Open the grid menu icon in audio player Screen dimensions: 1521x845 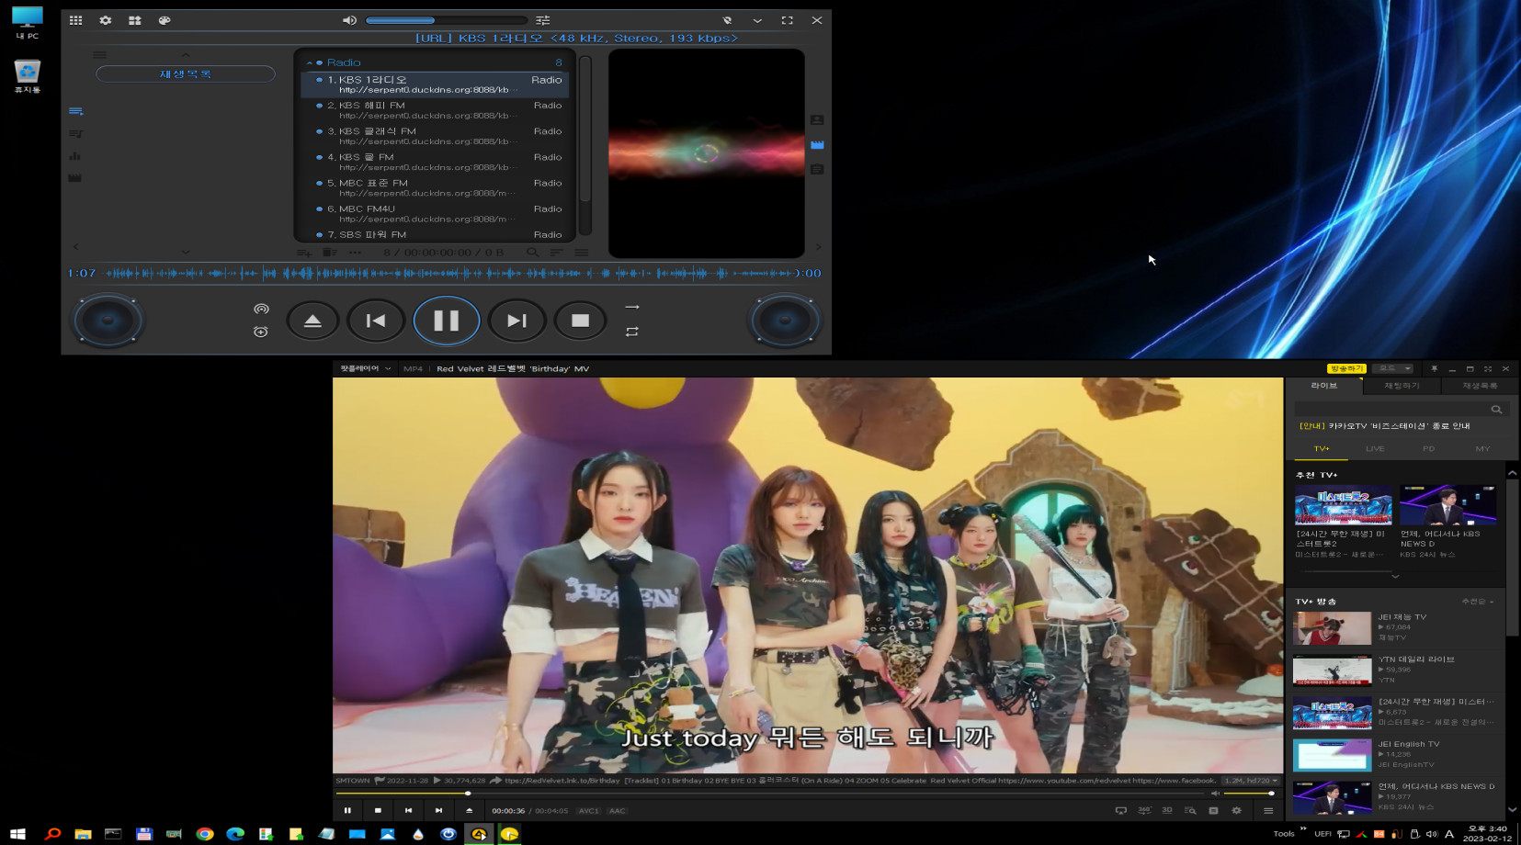pyautogui.click(x=75, y=20)
